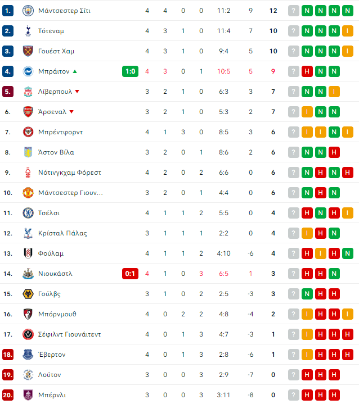
Task: Click the Aston Villa club crest
Action: tap(28, 152)
